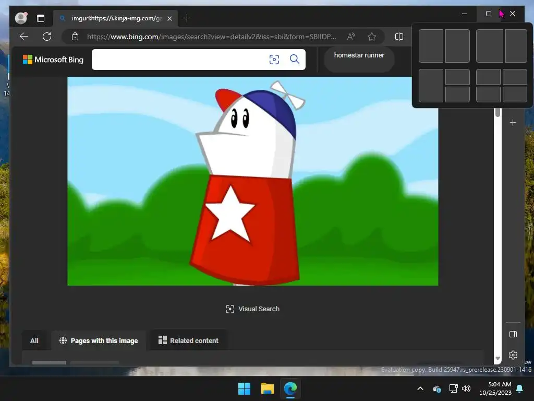Snap window to left column of three-zone layout
534x401 pixels.
[x=431, y=86]
